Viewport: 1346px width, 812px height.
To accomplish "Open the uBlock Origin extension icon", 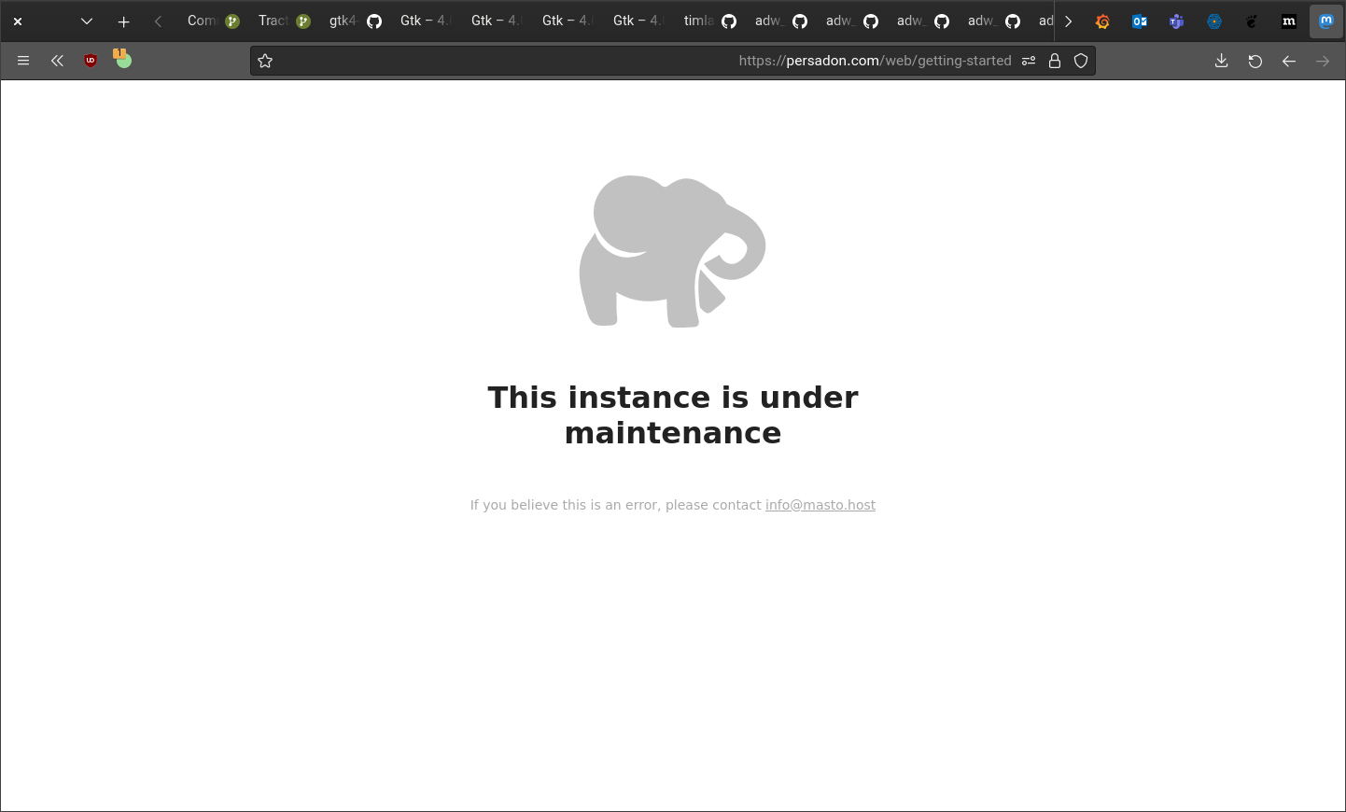I will pyautogui.click(x=91, y=61).
